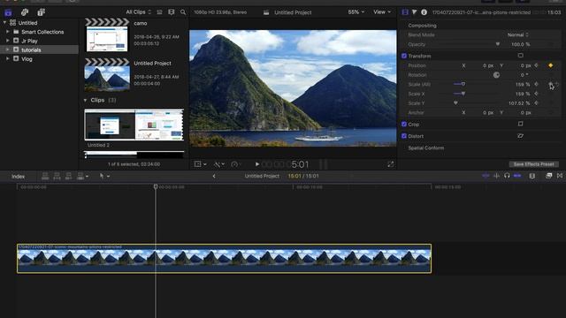Toggle the Crop checkbox

point(404,124)
